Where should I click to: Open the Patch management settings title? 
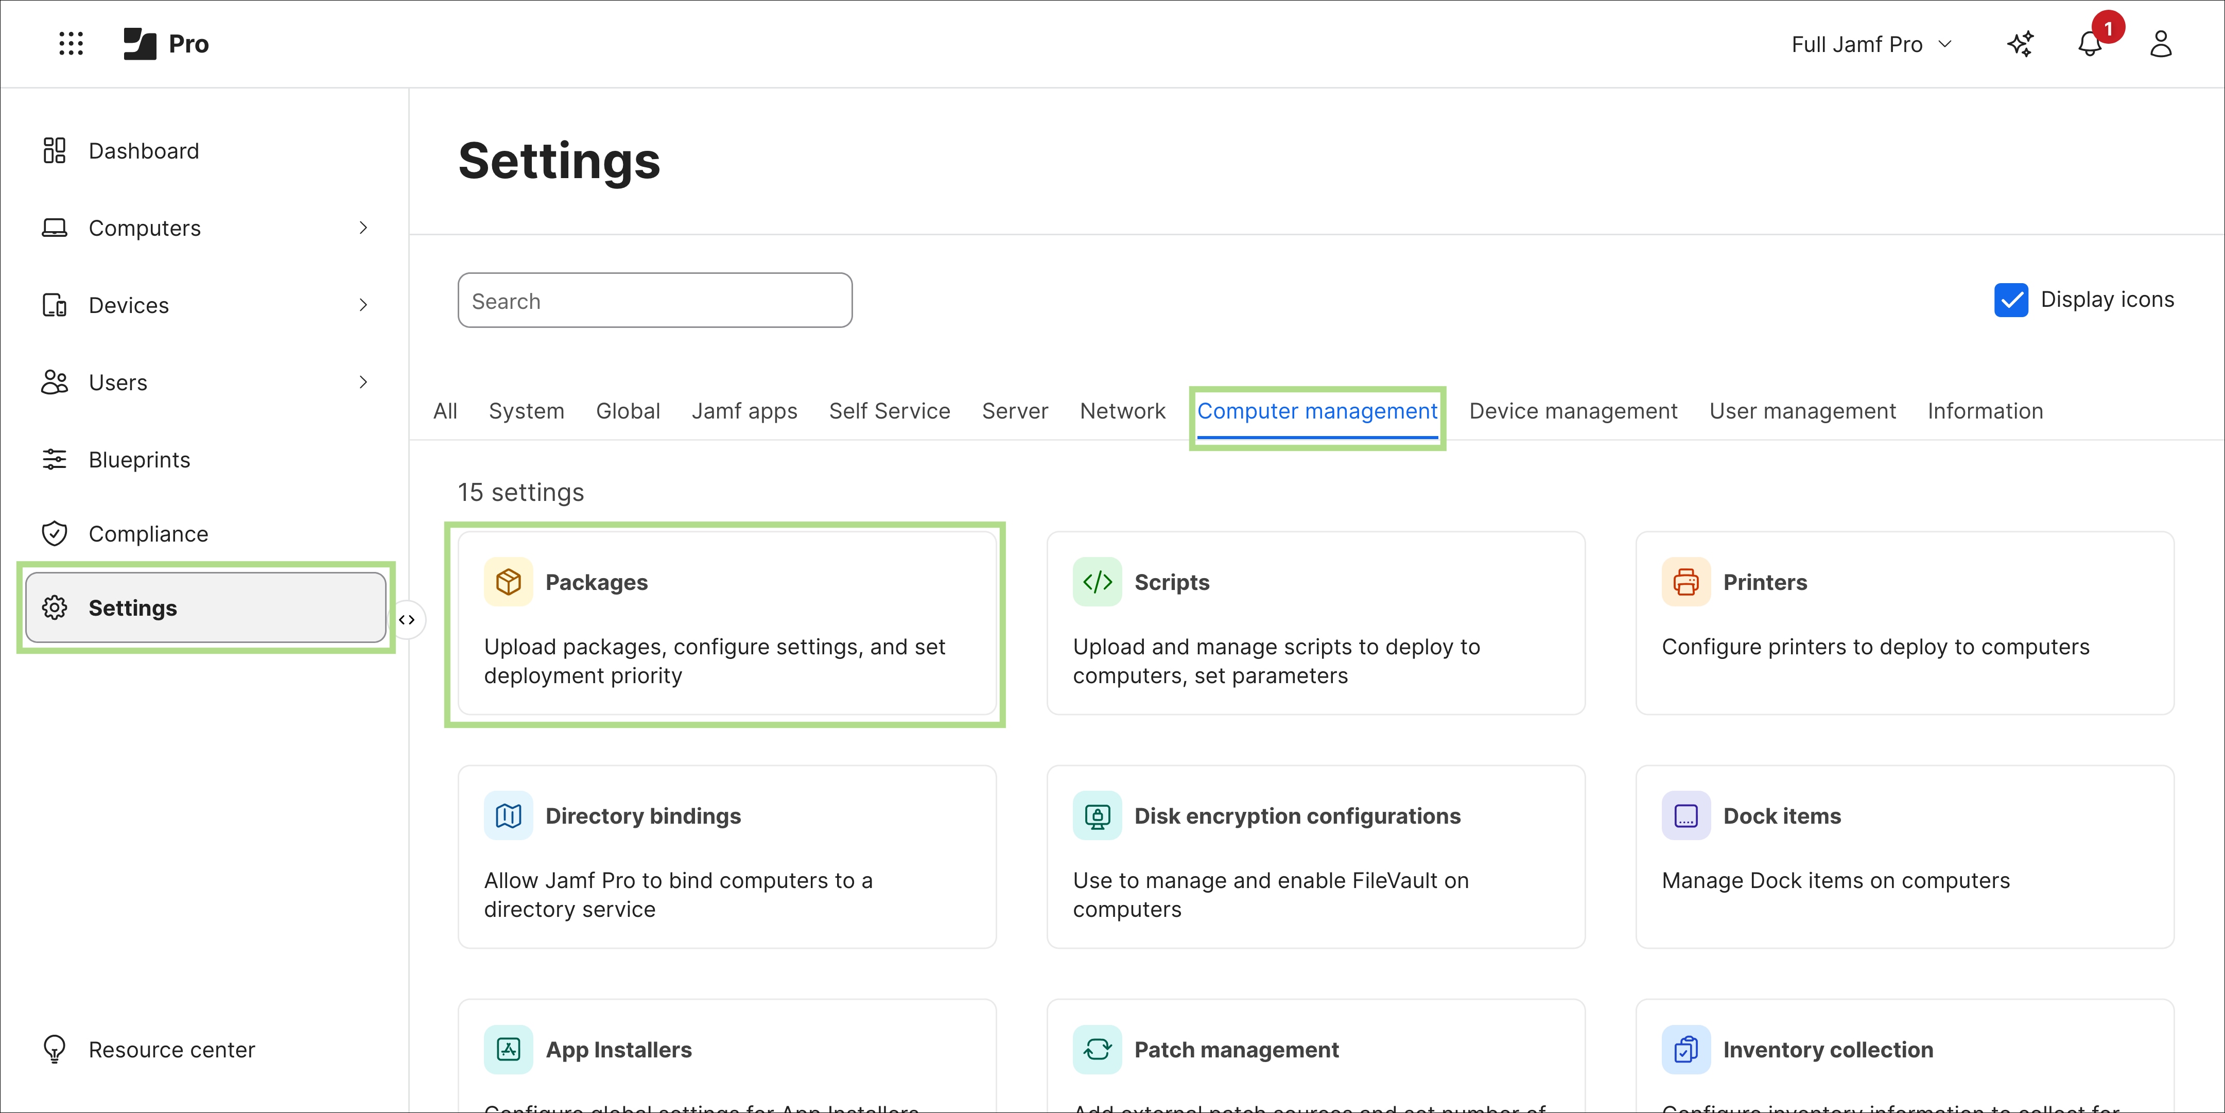1236,1050
